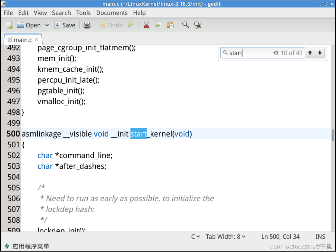Click 'pgtable_init();' on line 496
Image resolution: width=336 pixels, height=252 pixels.
[x=61, y=91]
